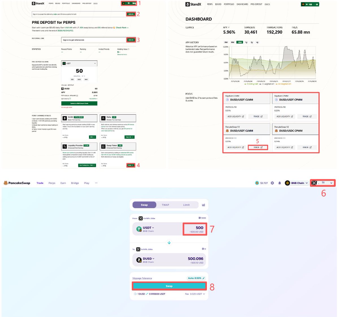Open the Bridge menu on PancakeSwap

pyautogui.click(x=75, y=183)
